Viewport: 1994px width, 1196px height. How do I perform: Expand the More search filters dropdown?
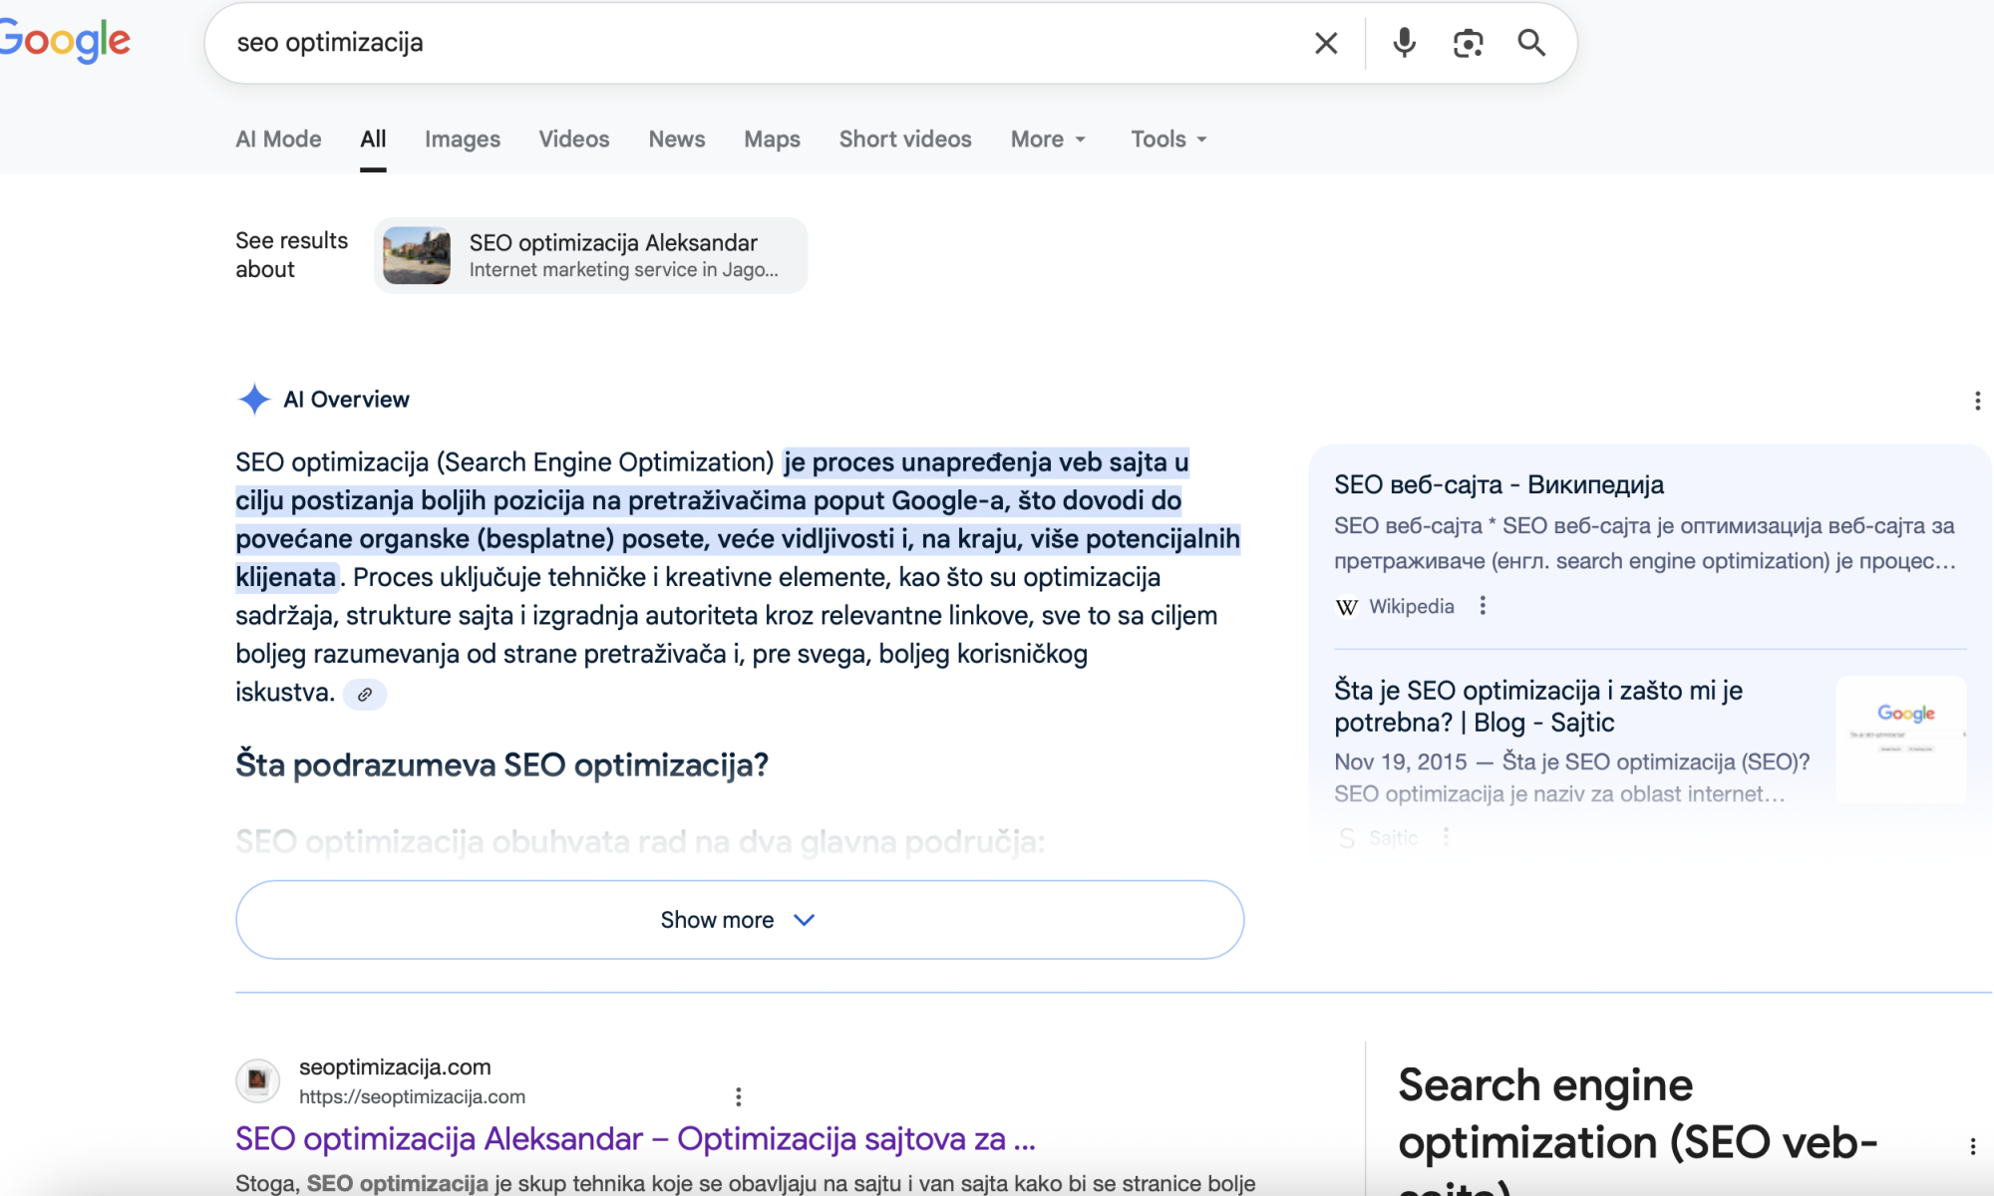pos(1048,140)
